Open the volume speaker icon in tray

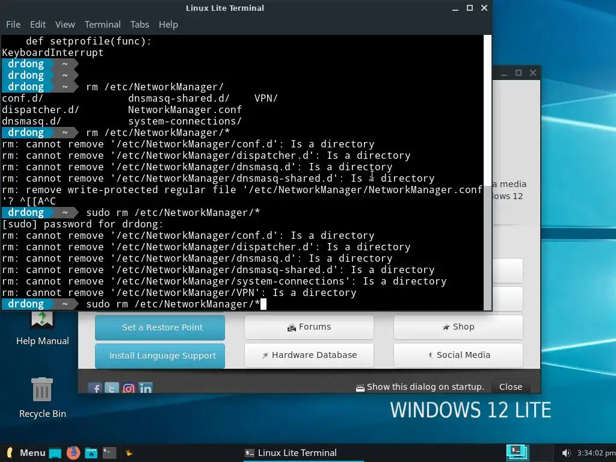(565, 453)
